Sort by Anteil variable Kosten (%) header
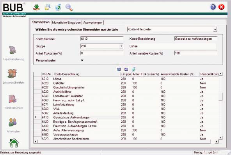The height and width of the screenshot is (155, 231). (179, 74)
